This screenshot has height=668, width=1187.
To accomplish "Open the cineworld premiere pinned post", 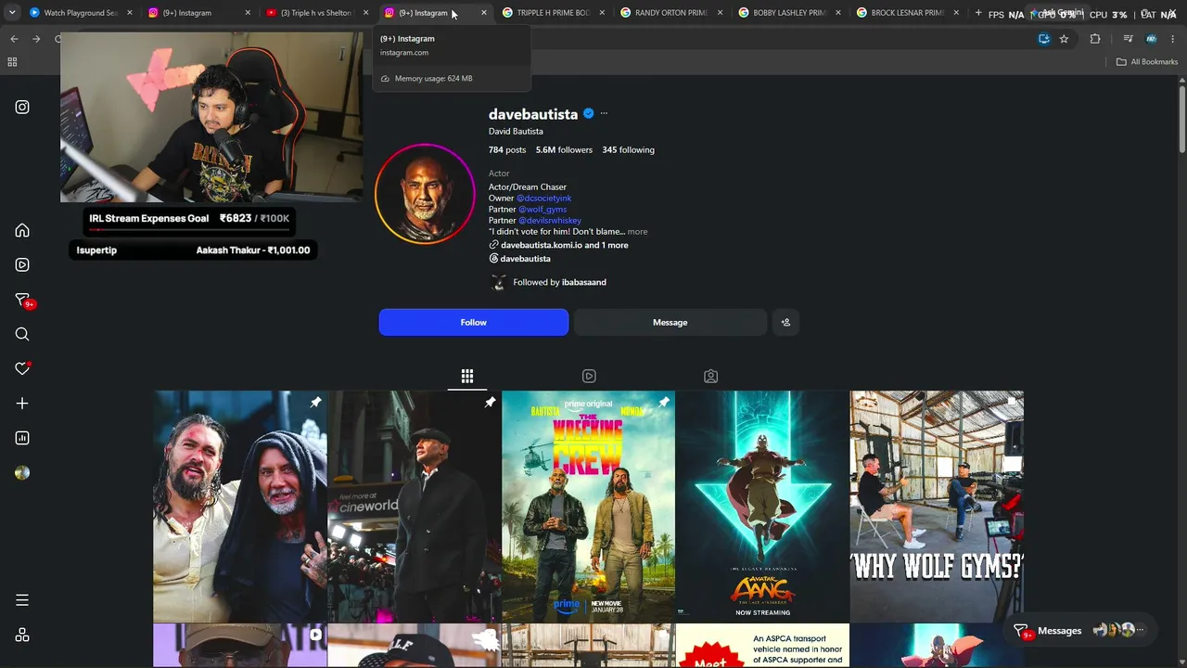I will pyautogui.click(x=415, y=507).
